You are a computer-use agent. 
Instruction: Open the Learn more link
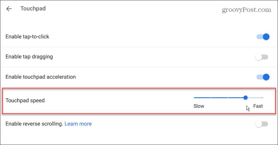(78, 124)
